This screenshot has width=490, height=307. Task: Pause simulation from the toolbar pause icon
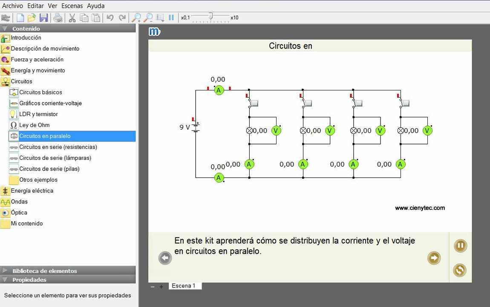click(x=171, y=17)
